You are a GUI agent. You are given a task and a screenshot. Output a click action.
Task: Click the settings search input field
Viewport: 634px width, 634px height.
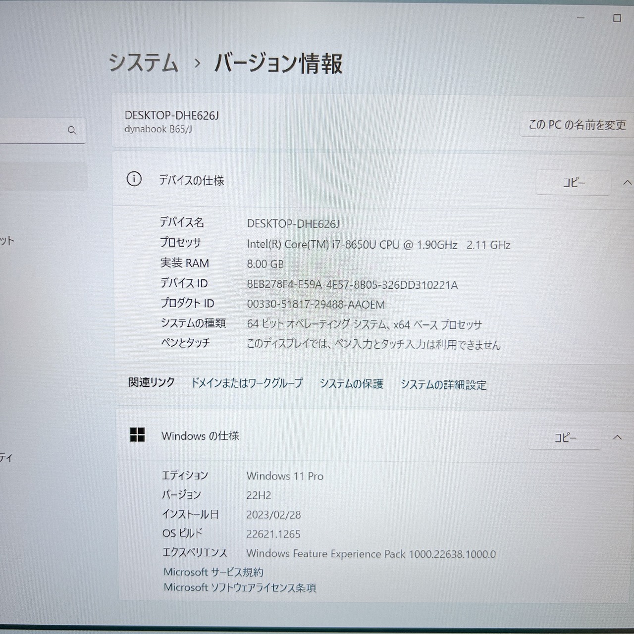click(43, 130)
